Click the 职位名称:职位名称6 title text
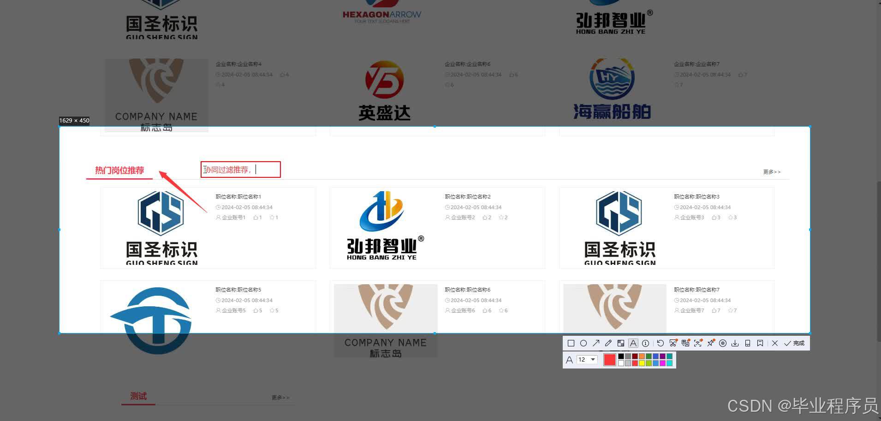881x421 pixels. [468, 290]
